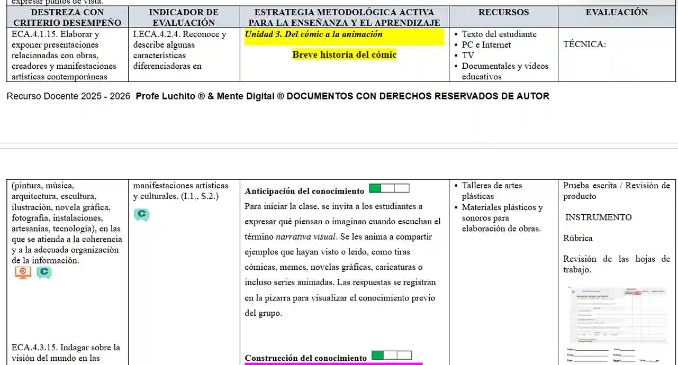Click the 'Documentales y videos educativos' bullet item

(504, 71)
